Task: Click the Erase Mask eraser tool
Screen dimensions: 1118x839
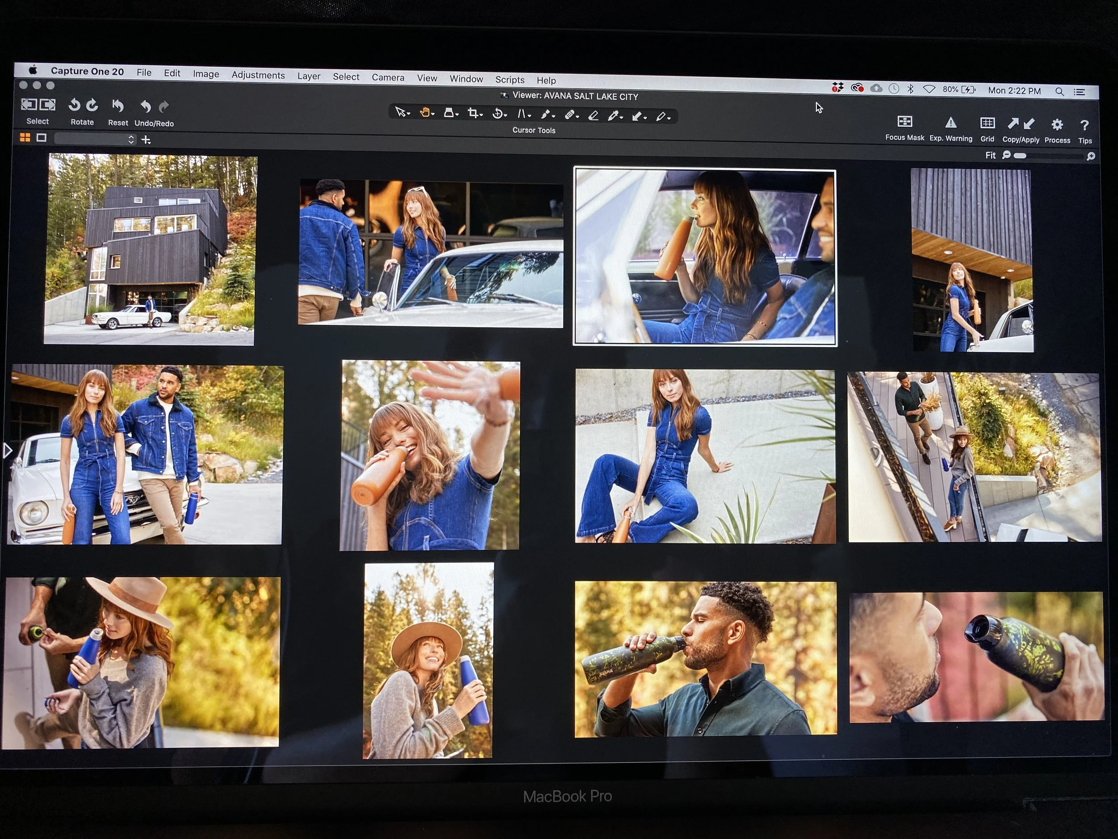Action: [593, 116]
